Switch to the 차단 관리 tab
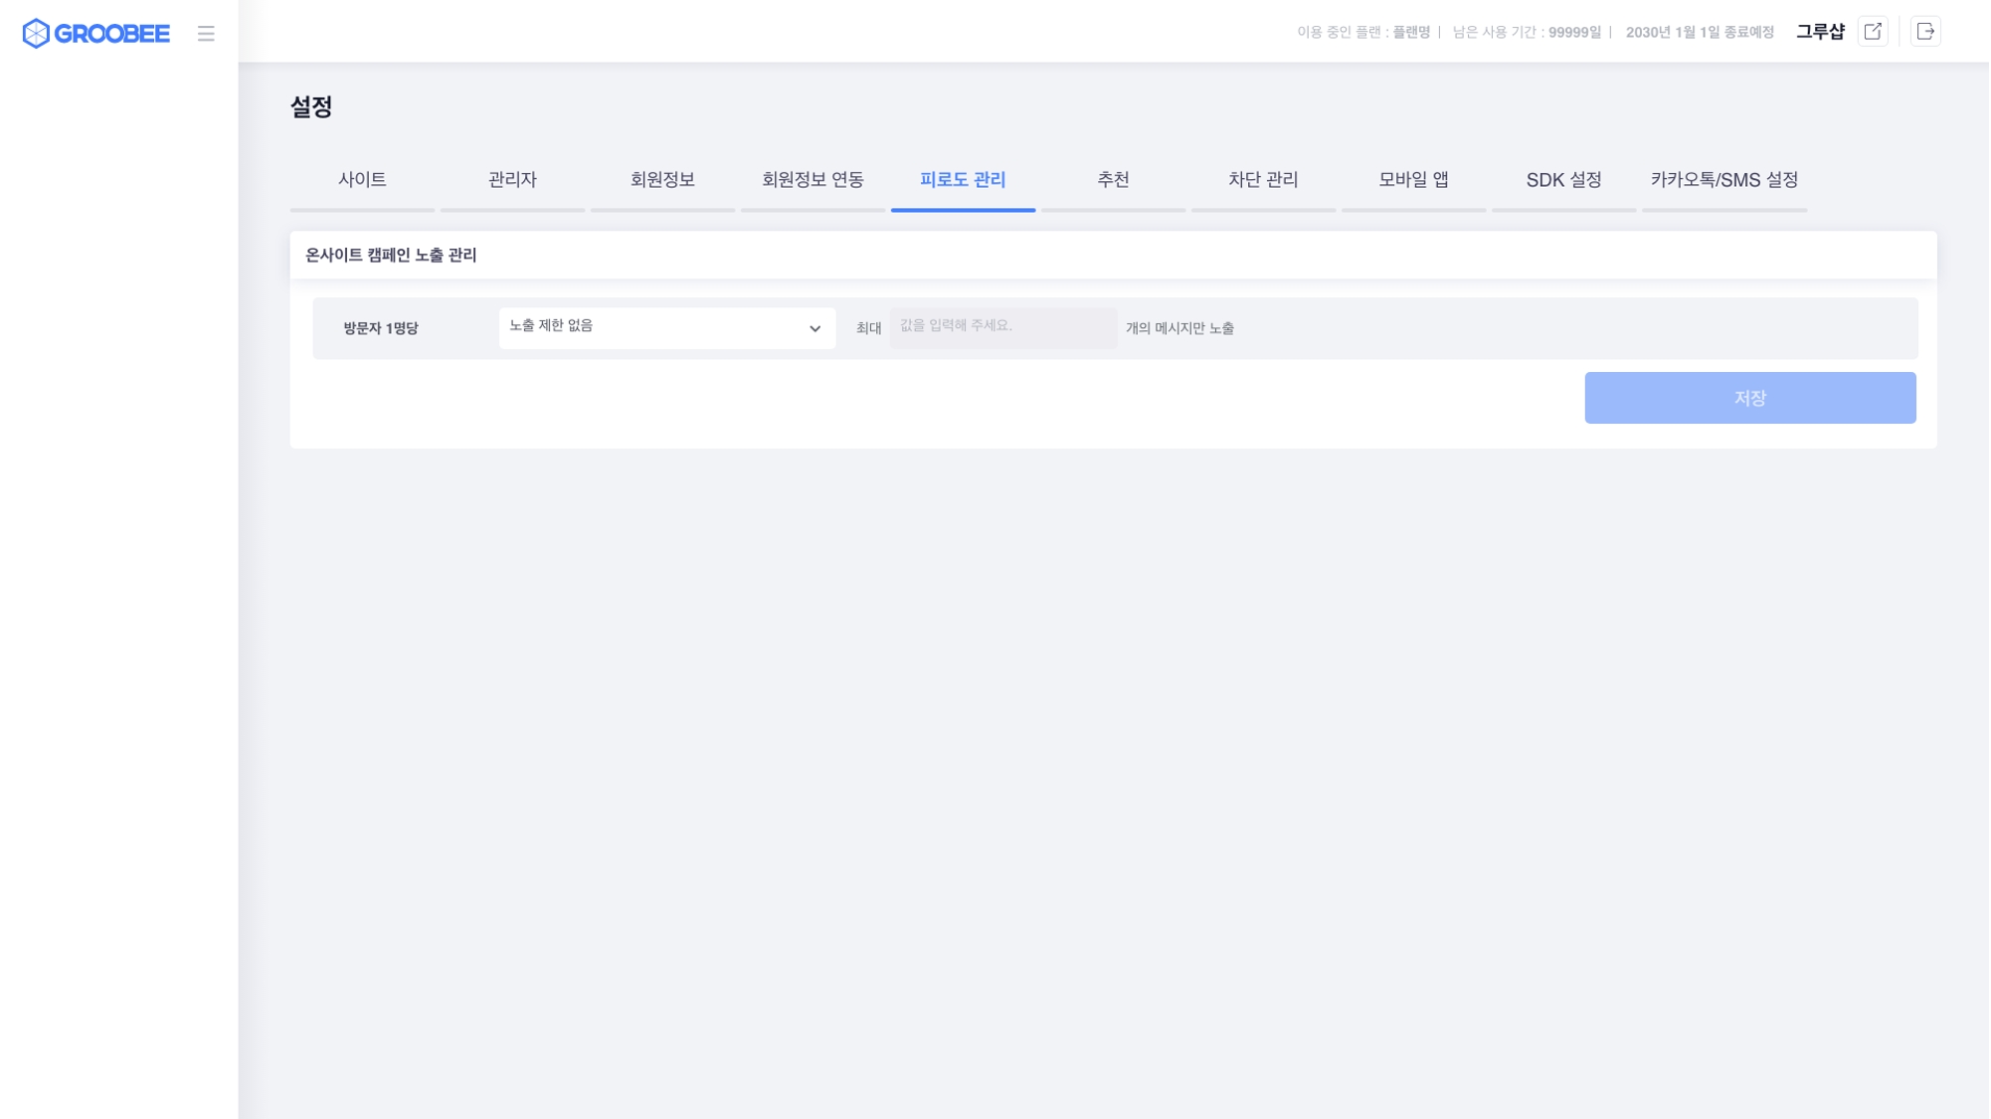Screen dimensions: 1991x1119 [1263, 180]
